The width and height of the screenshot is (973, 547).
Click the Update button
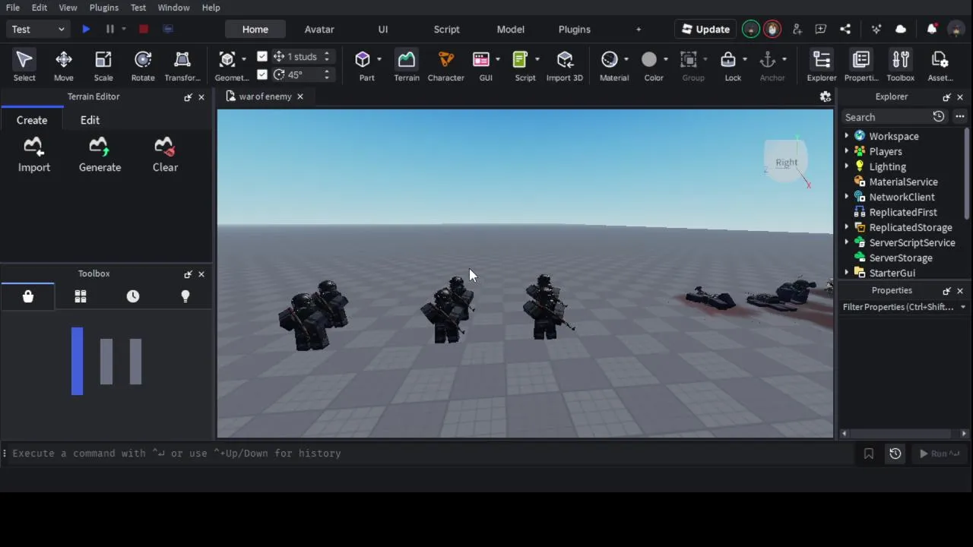click(x=705, y=29)
